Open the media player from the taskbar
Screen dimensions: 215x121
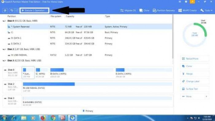pyautogui.click(x=33, y=118)
